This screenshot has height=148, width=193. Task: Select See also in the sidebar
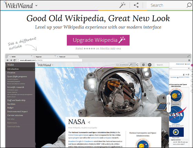point(11,119)
